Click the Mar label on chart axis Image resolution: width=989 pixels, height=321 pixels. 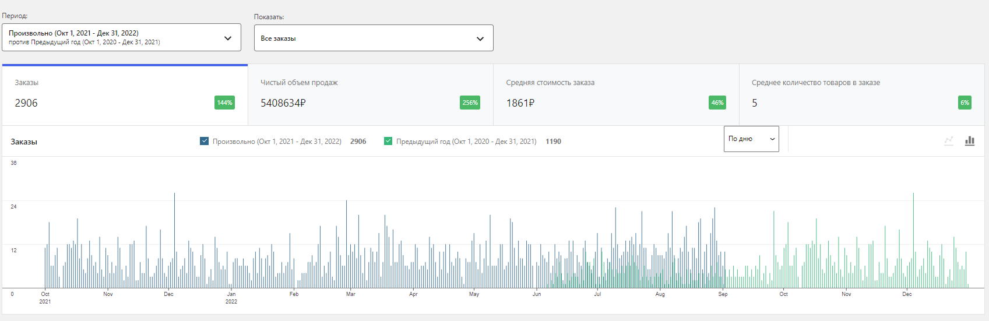(350, 294)
